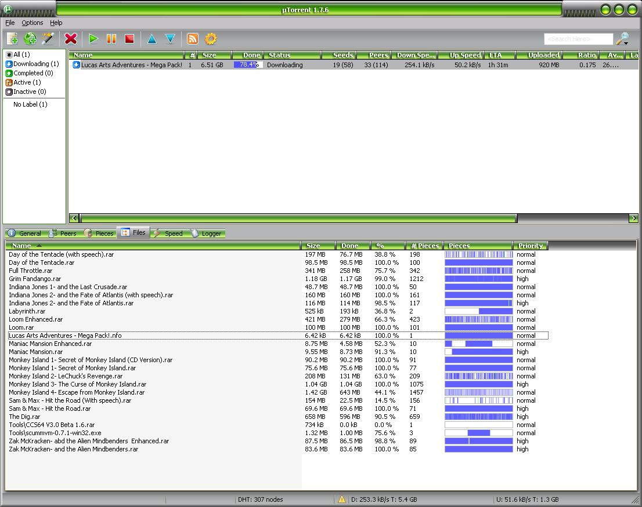The height and width of the screenshot is (507, 642).
Task: Sort torrents by Seeds column header
Action: tap(338, 54)
